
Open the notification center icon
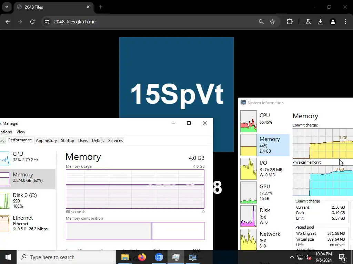pos(342,257)
